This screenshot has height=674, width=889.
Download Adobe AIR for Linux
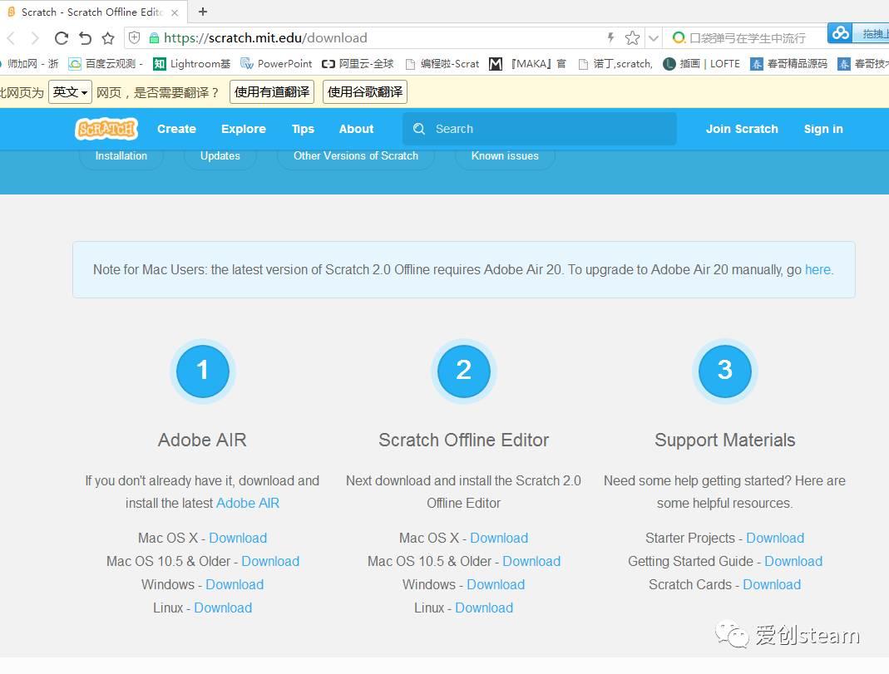[224, 608]
